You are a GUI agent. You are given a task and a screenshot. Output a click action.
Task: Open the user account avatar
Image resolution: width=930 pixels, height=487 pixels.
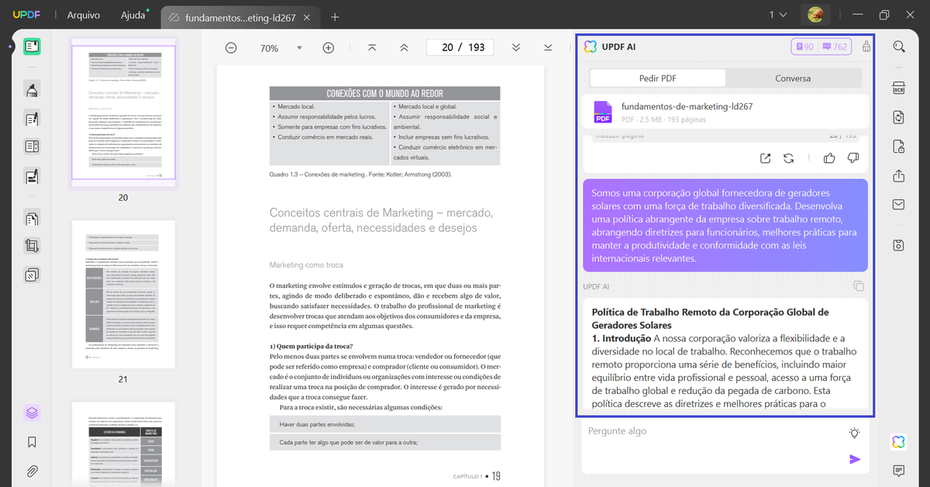click(x=817, y=15)
